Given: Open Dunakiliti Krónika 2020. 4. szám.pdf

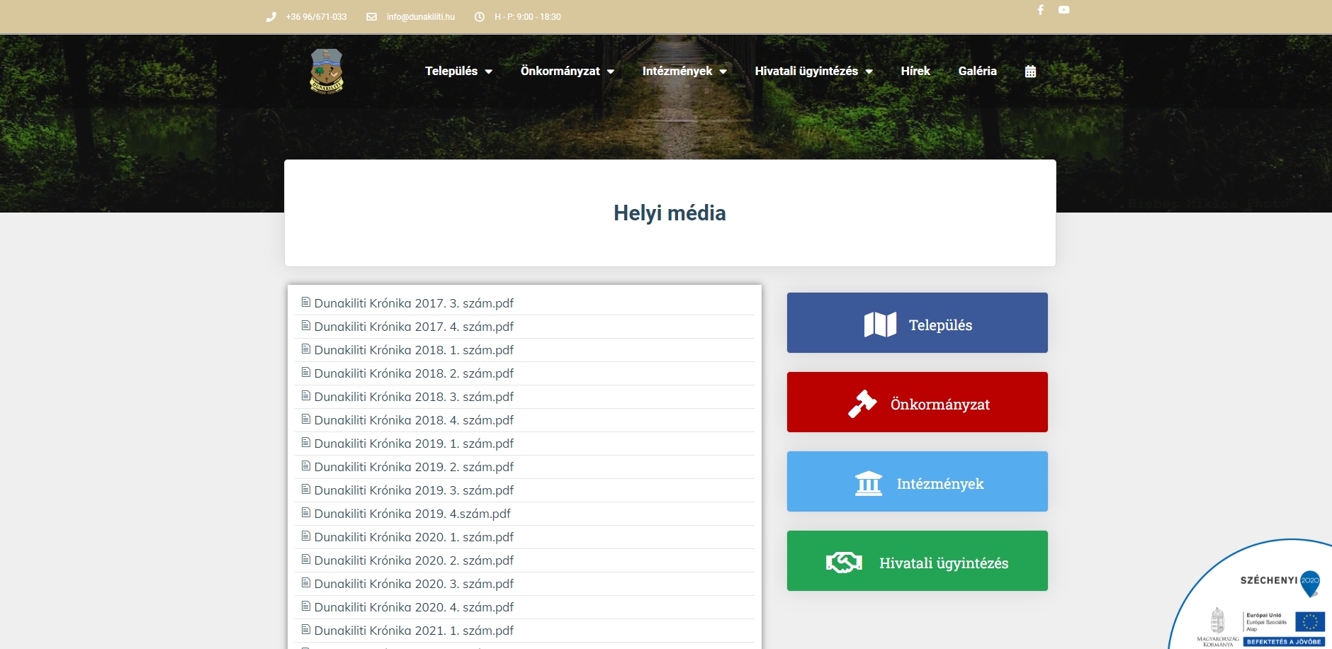Looking at the screenshot, I should 414,607.
